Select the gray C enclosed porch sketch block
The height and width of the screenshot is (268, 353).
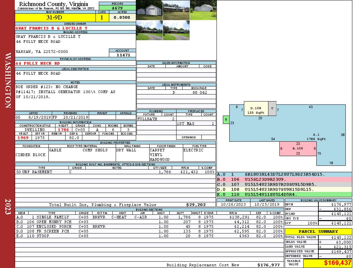click(x=272, y=109)
